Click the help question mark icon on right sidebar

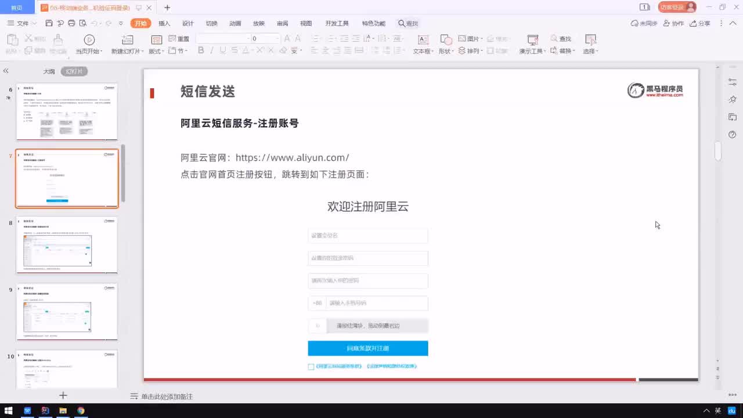tap(733, 135)
